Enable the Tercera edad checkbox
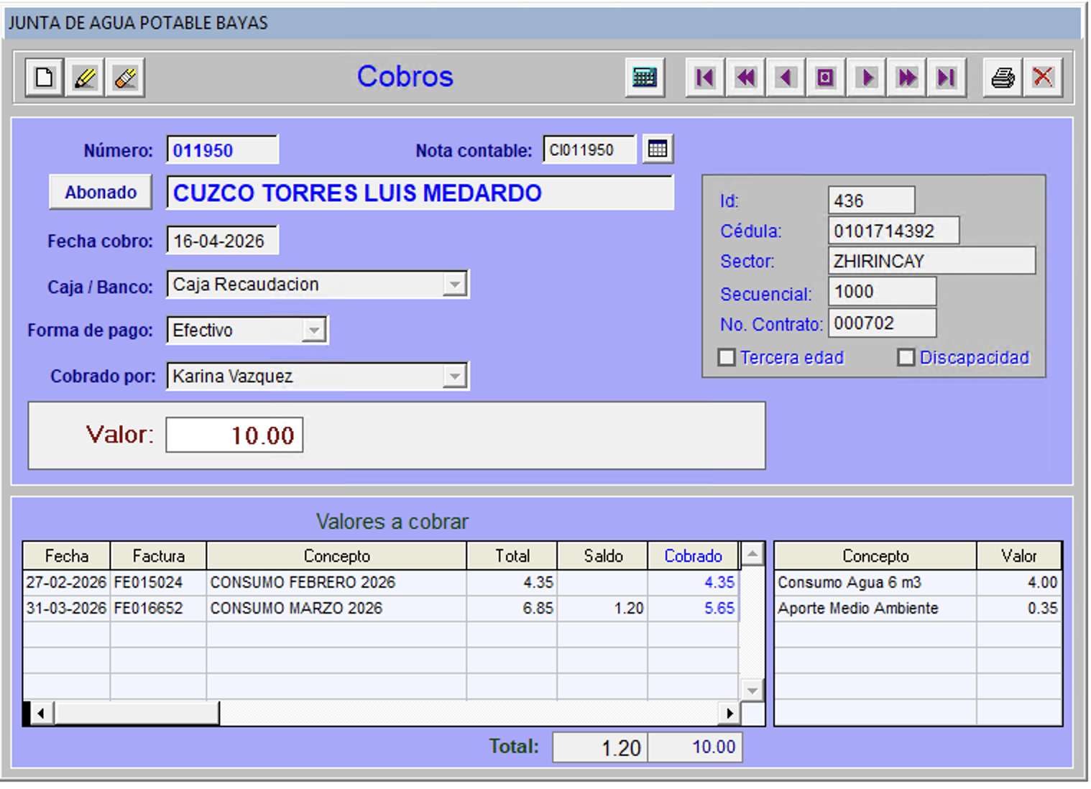The height and width of the screenshot is (789, 1091). [x=727, y=357]
